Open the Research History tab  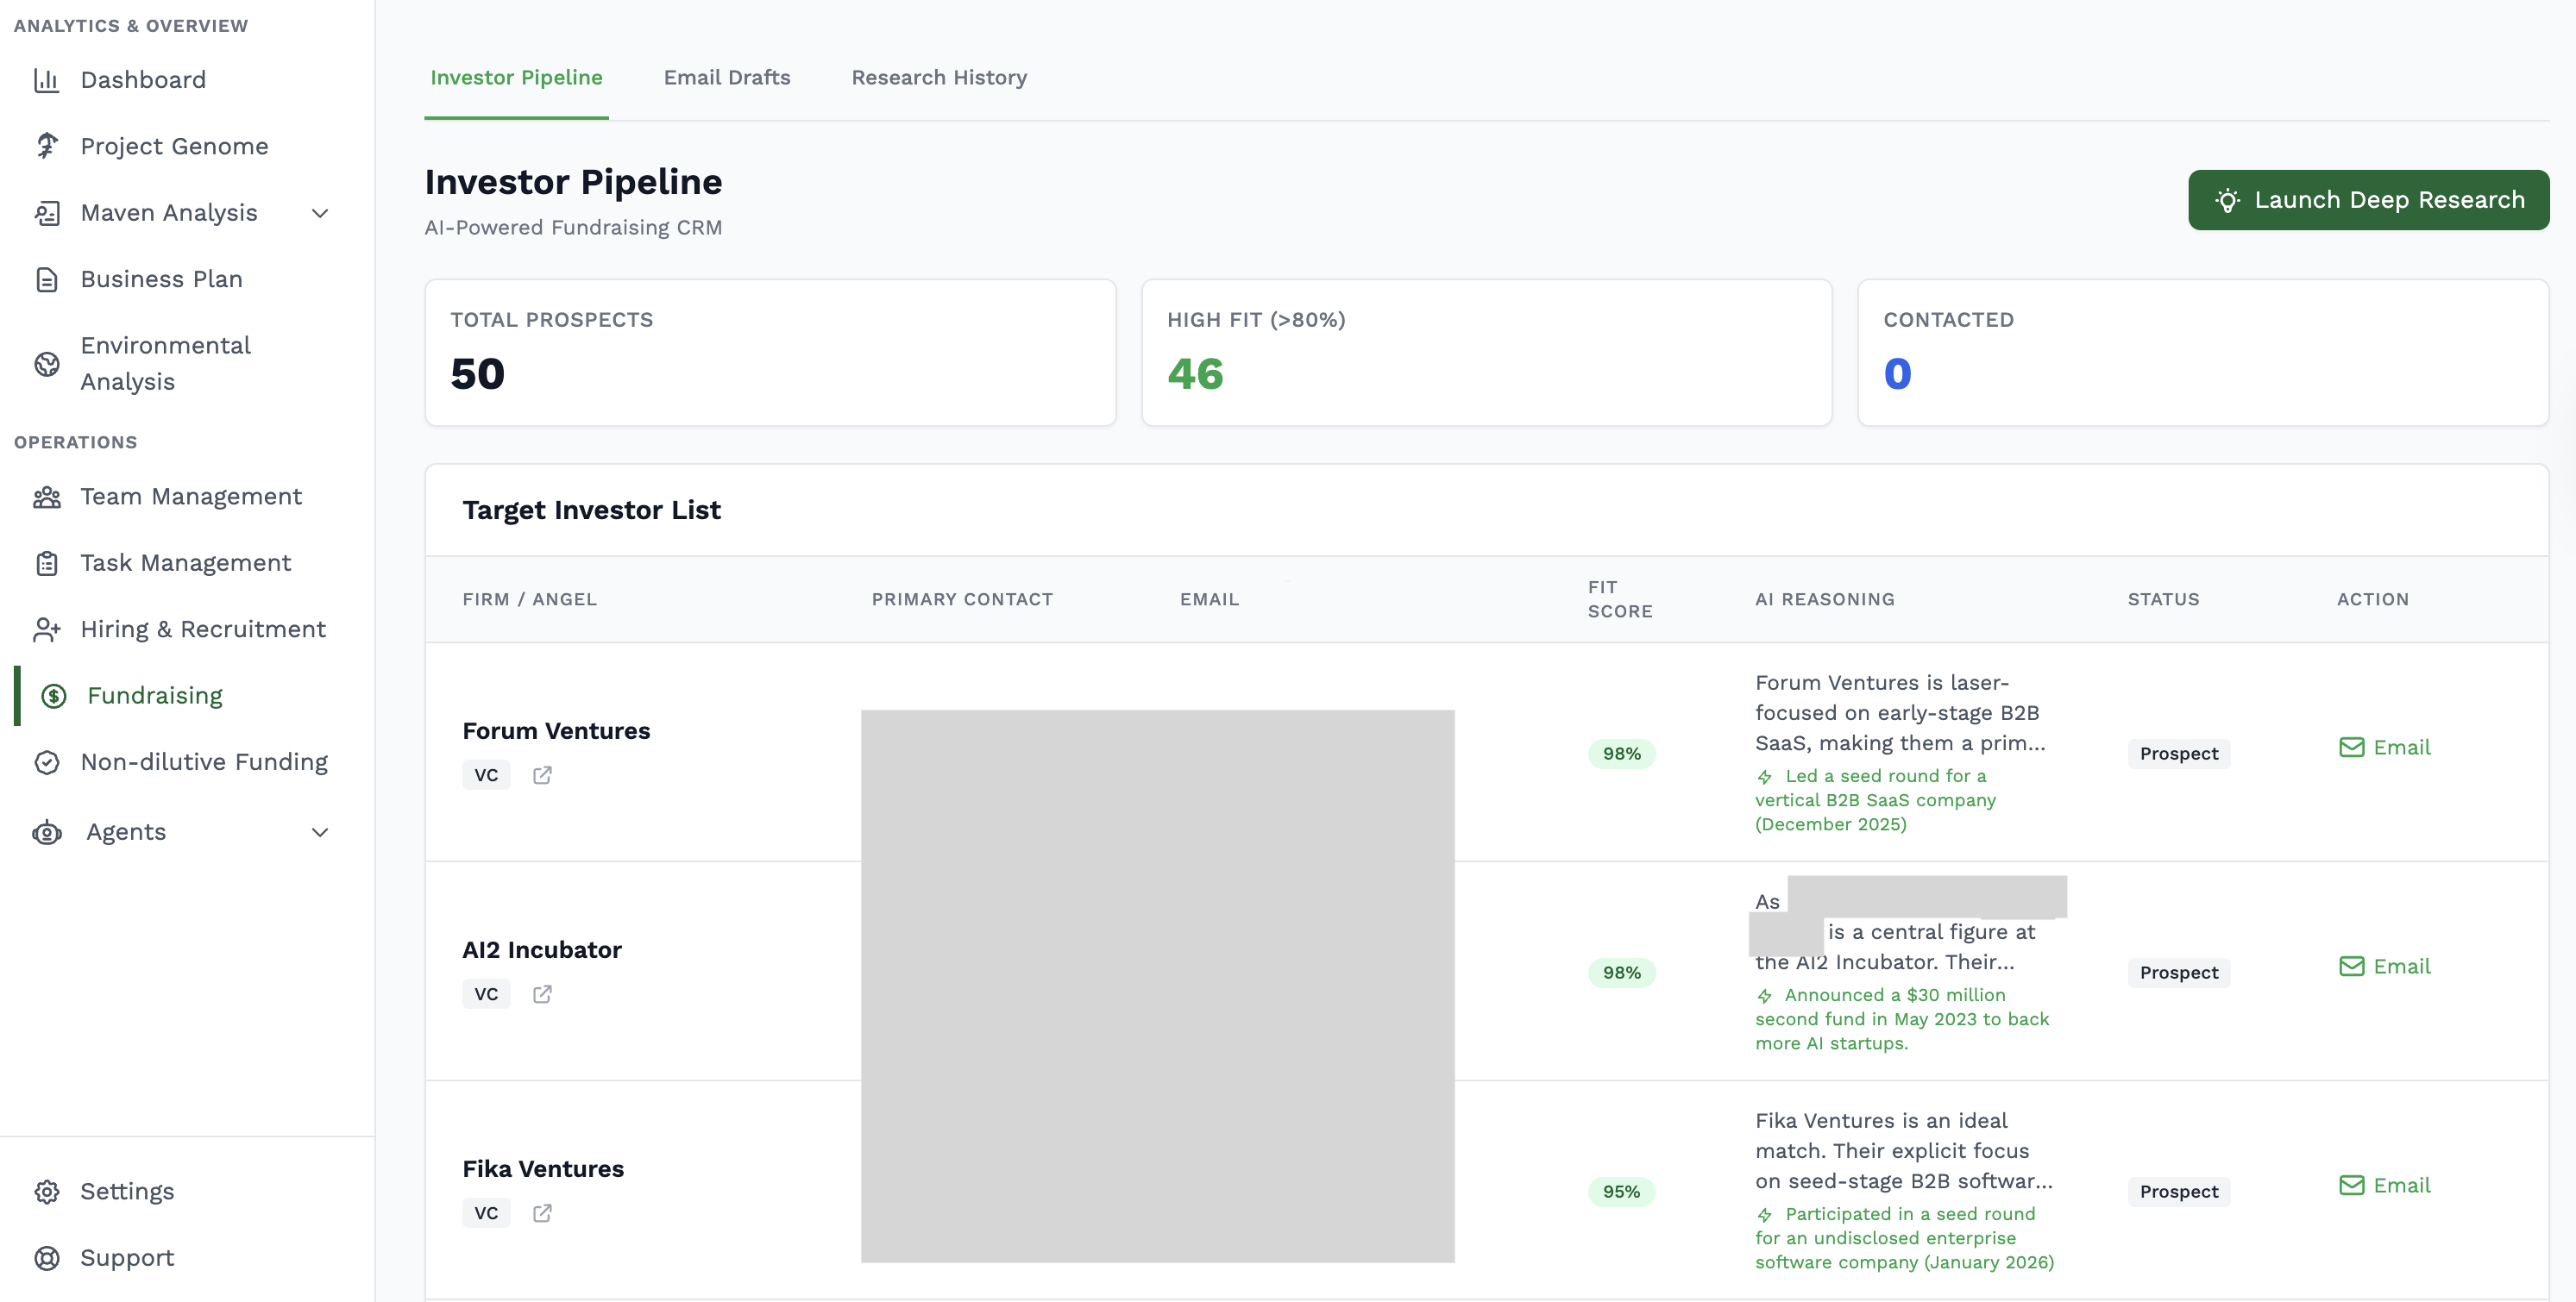click(938, 77)
